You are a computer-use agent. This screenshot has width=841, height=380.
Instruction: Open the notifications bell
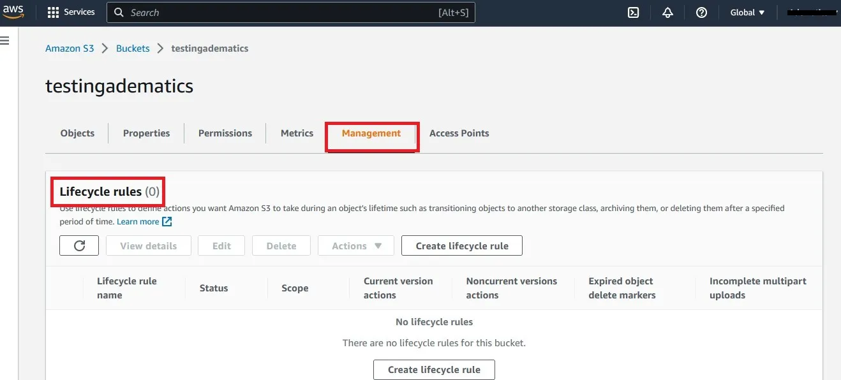coord(667,13)
